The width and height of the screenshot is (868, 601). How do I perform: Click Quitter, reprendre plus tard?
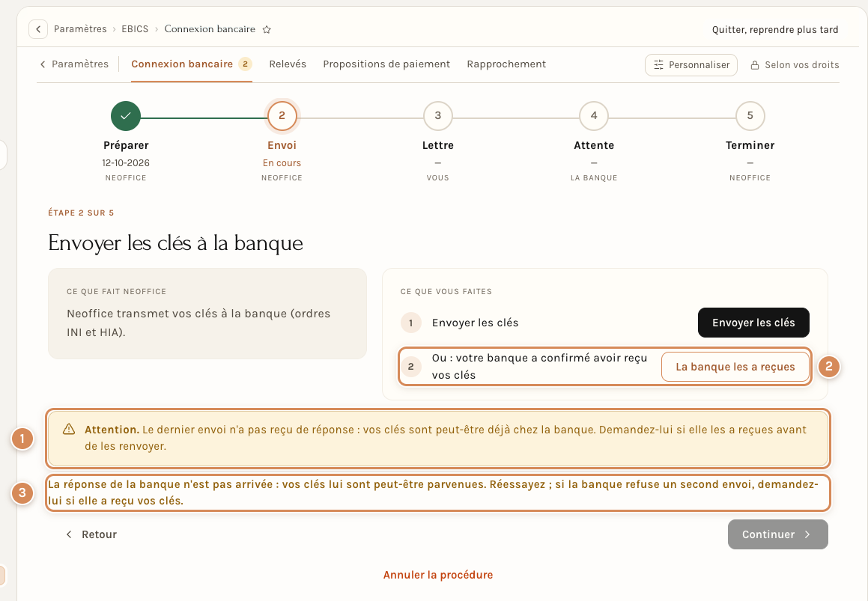coord(775,29)
